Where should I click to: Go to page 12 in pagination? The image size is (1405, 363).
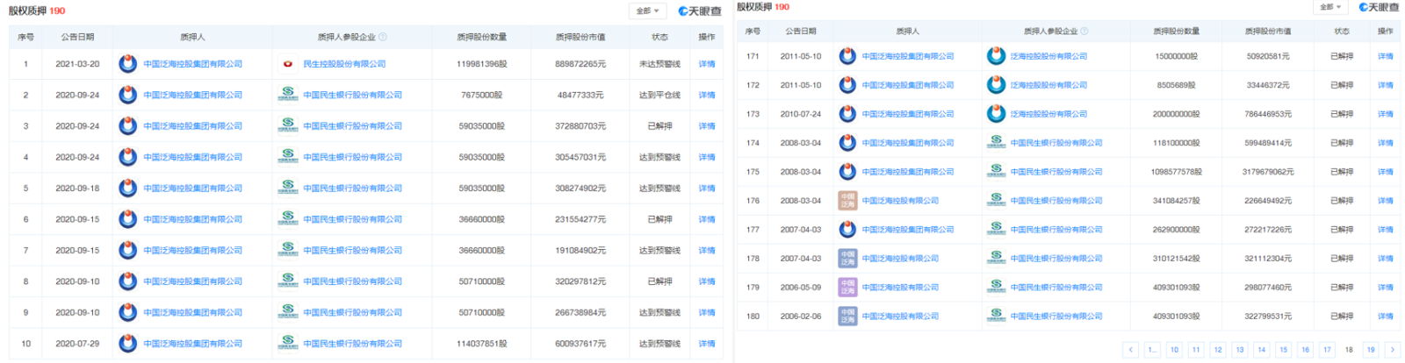1218,350
